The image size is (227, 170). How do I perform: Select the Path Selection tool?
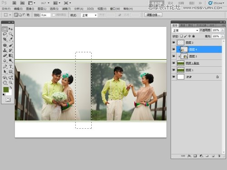(x=5, y=72)
